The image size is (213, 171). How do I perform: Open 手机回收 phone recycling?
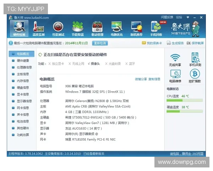pos(156,28)
